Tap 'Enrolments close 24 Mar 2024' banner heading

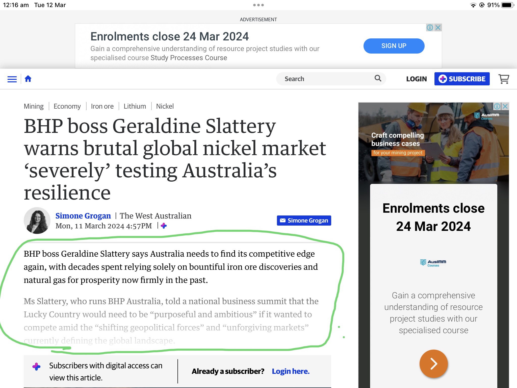[x=170, y=37]
